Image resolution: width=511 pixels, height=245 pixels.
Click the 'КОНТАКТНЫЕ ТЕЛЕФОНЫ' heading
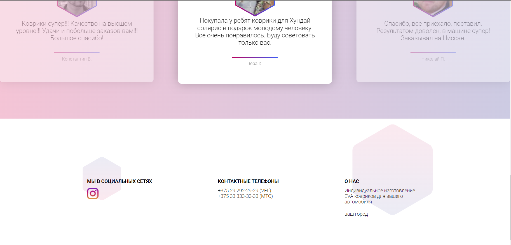click(248, 181)
